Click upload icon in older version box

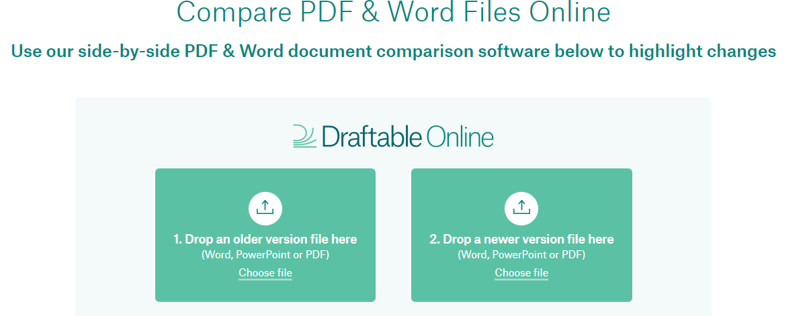click(265, 207)
